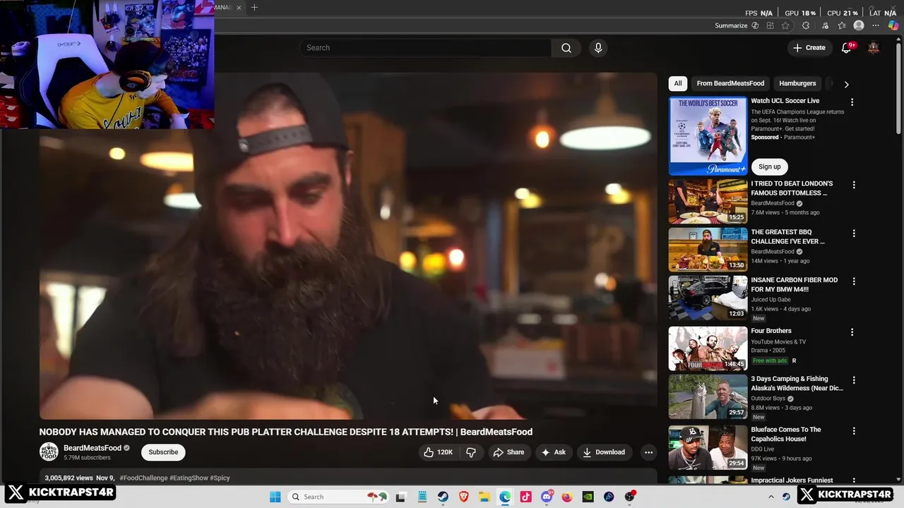Image resolution: width=904 pixels, height=508 pixels.
Task: Click in the YouTube search field
Action: [x=425, y=48]
